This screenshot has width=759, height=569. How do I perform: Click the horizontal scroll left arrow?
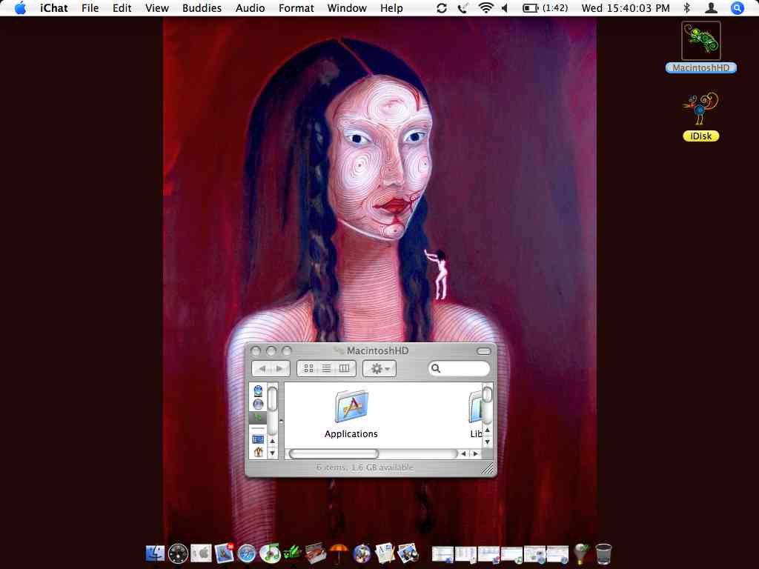click(x=463, y=454)
